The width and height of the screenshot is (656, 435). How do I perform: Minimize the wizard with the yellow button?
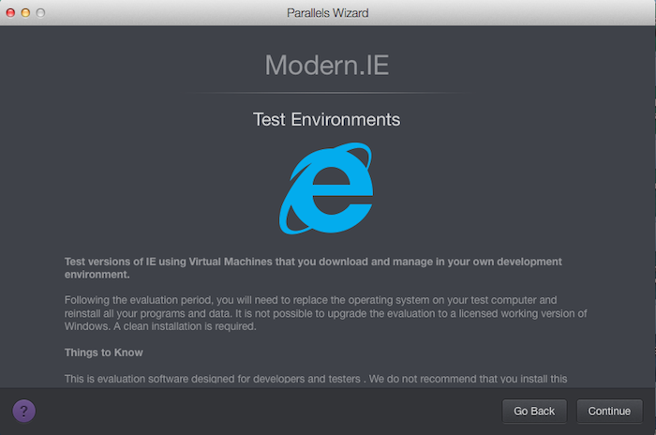(25, 13)
